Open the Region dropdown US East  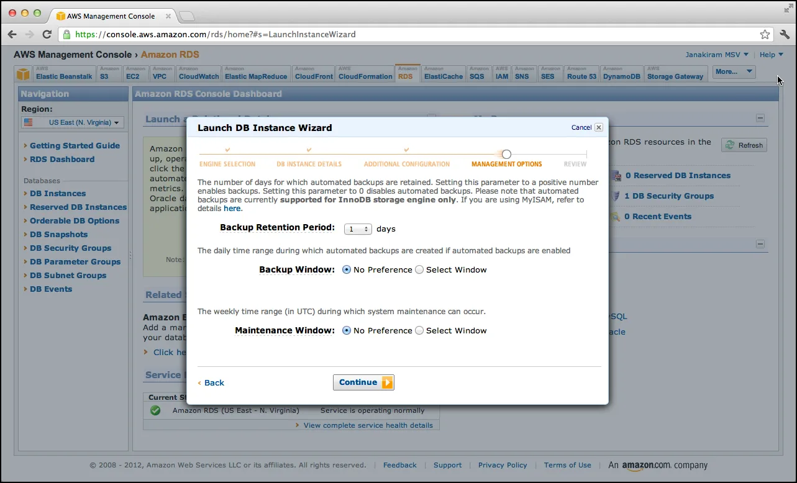coord(73,122)
